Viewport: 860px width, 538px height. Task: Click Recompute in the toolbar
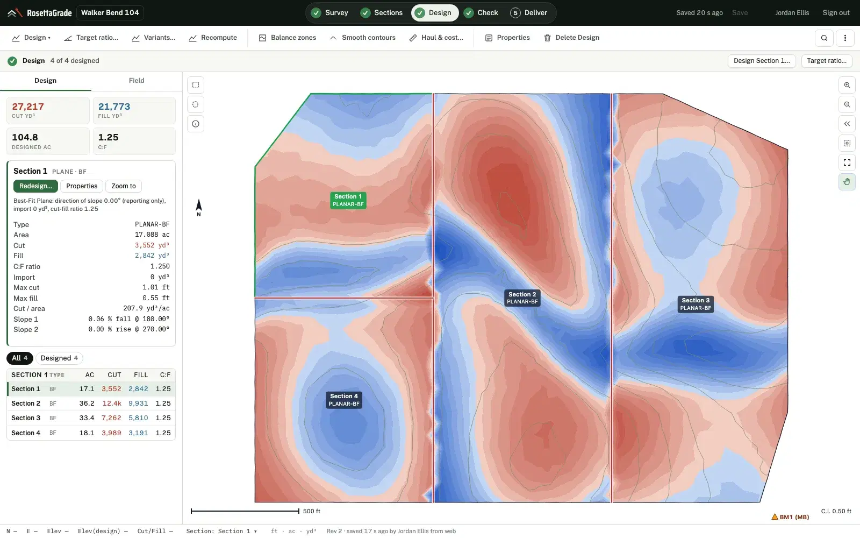(x=213, y=38)
